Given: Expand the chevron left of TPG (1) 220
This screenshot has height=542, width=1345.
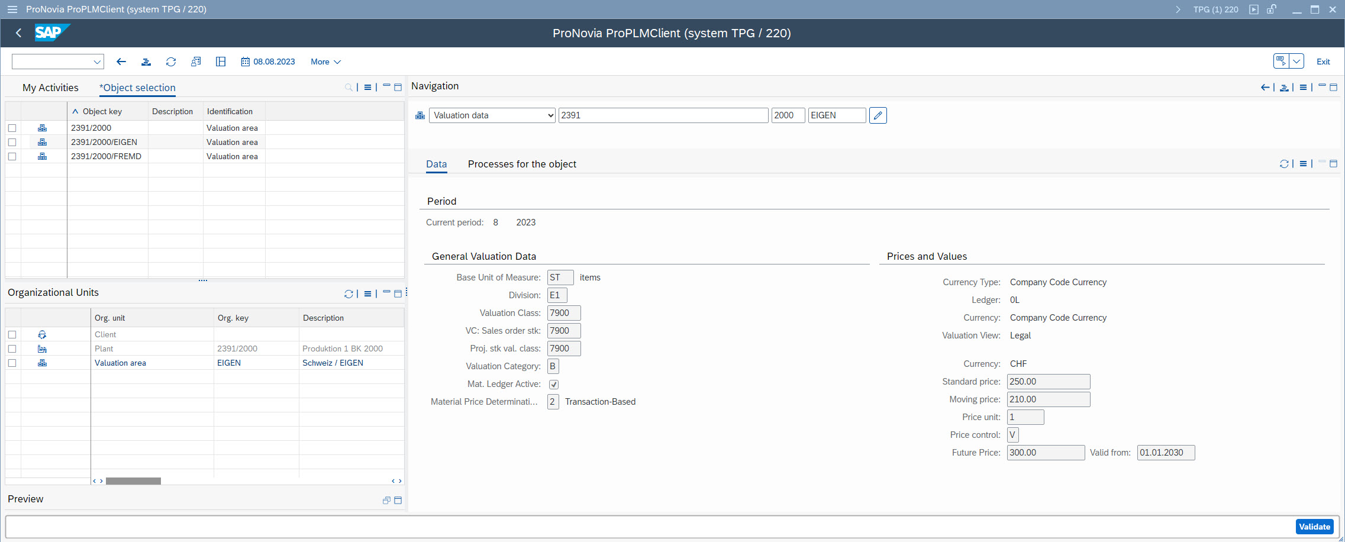Looking at the screenshot, I should [x=1178, y=9].
